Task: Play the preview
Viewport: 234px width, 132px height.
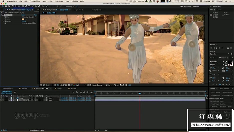Action: point(217,48)
